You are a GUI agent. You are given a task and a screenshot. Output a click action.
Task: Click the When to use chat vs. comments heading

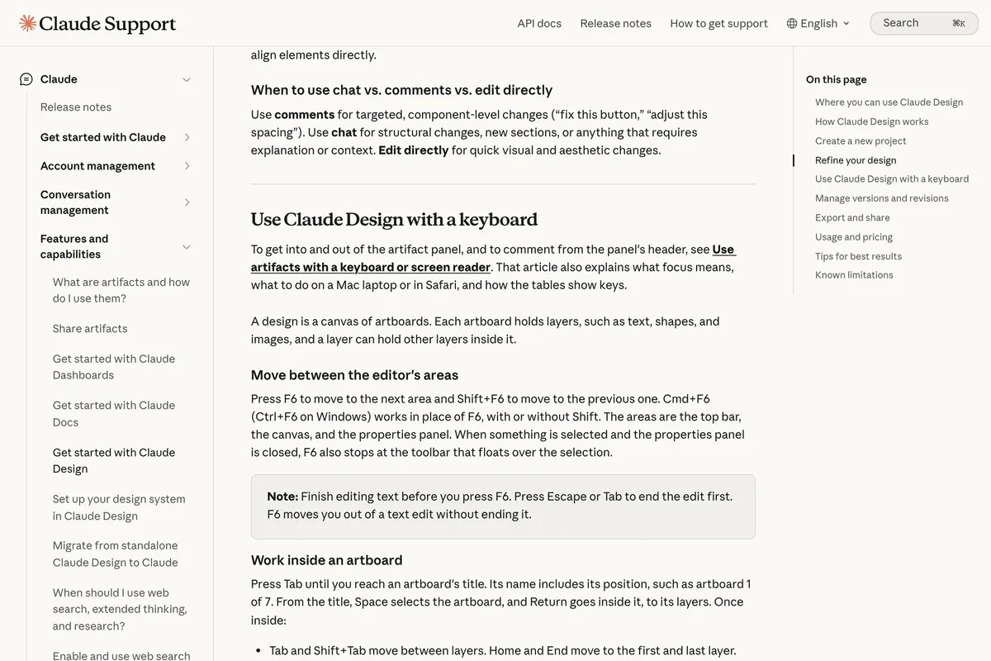point(401,90)
